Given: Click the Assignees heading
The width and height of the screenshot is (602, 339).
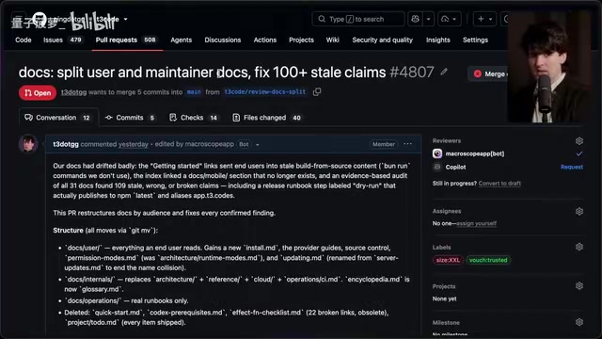Looking at the screenshot, I should [x=447, y=211].
